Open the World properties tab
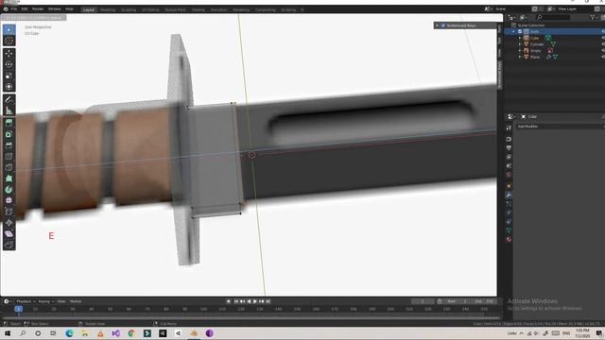 509,175
